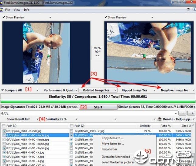196x166 pixels.
Task: Click the add folder '...+' button
Action: [191, 113]
